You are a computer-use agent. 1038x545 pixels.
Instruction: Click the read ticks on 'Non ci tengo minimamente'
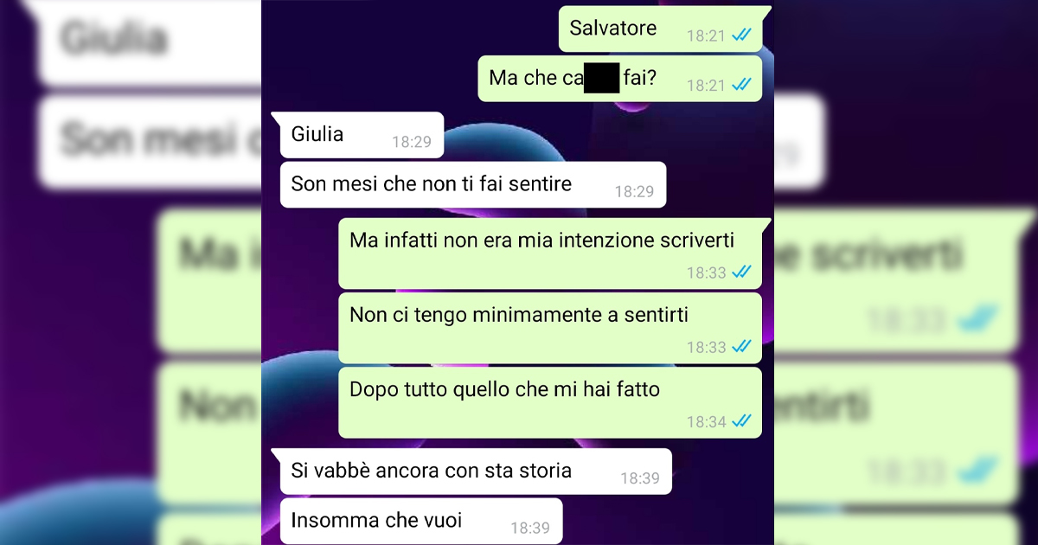(x=741, y=346)
